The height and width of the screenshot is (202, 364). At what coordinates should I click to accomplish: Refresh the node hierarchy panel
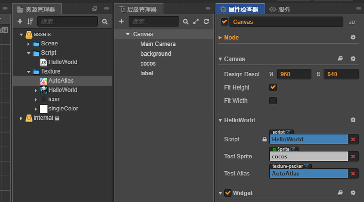pyautogui.click(x=206, y=21)
